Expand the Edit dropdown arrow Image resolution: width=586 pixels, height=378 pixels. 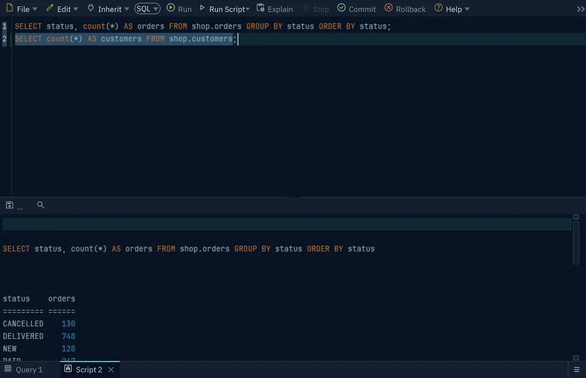(75, 9)
